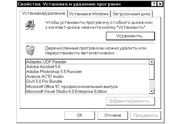Click the question mark help button
This screenshot has width=181, height=124.
pyautogui.click(x=154, y=4)
